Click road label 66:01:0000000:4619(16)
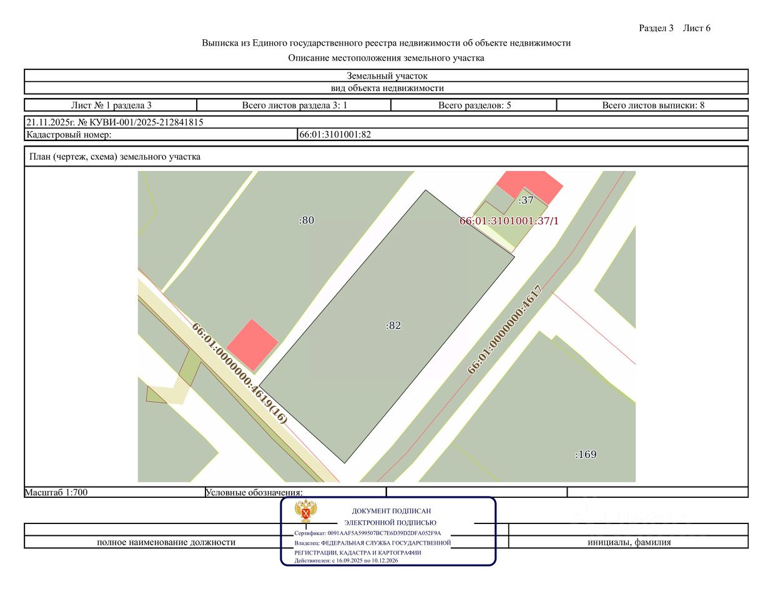Viewport: 773px width, 597px height. pos(240,374)
